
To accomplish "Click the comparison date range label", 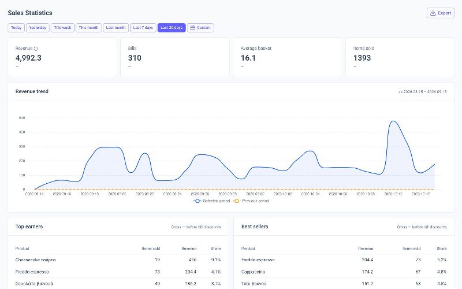I will click(423, 92).
